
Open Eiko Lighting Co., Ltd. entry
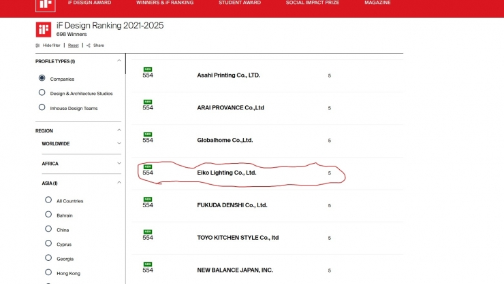pos(227,173)
